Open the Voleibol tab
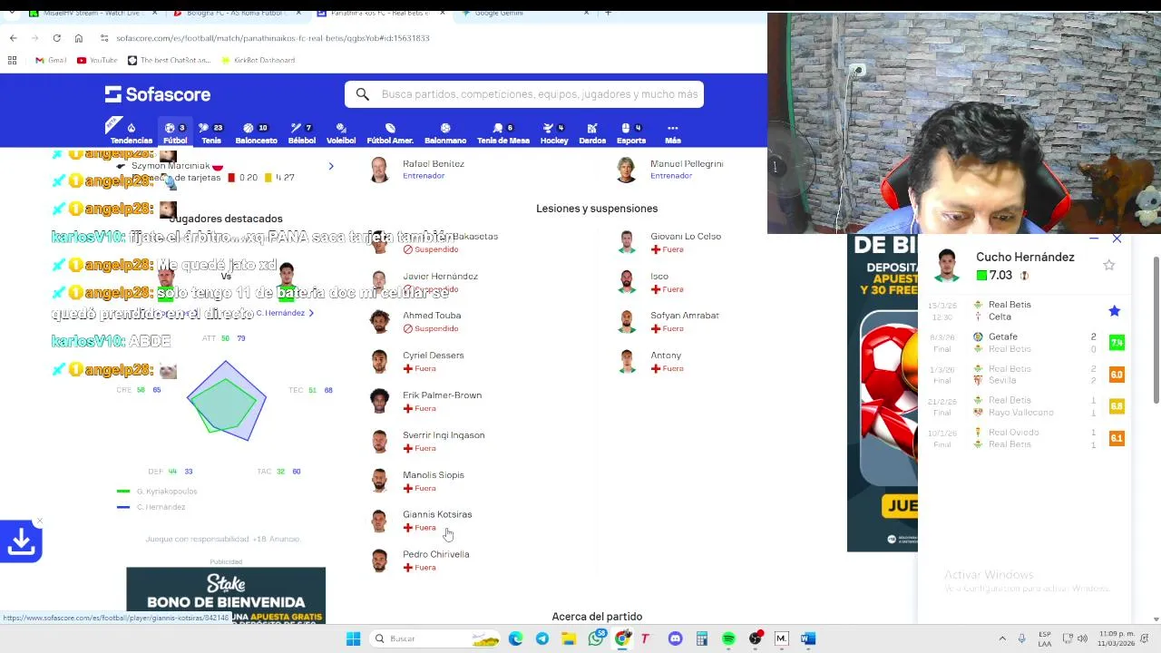Screen dimensions: 1161x653 click(341, 133)
